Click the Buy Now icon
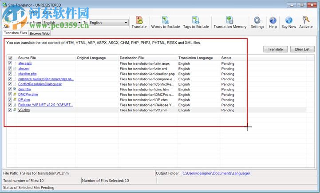Viewport: 320px width, 193px height. [288, 22]
